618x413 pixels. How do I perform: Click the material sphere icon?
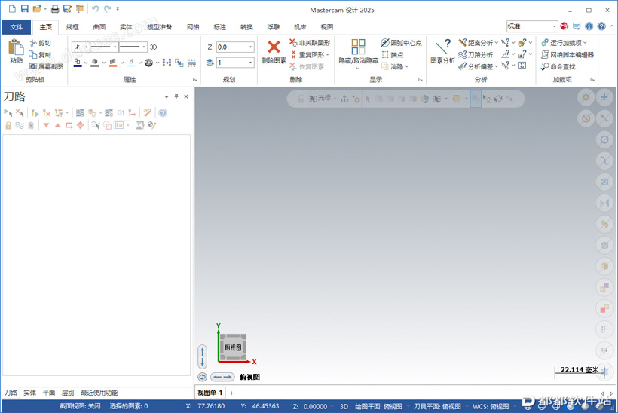pyautogui.click(x=148, y=63)
